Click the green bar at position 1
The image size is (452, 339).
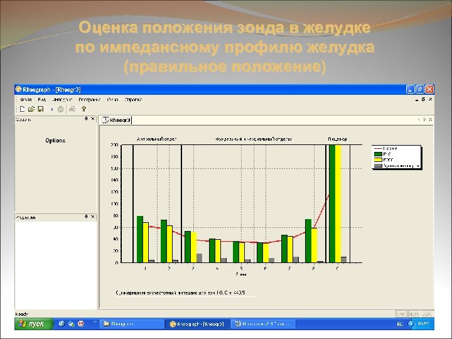[140, 239]
